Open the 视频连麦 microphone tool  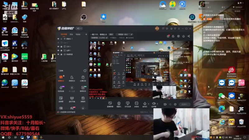point(61,89)
